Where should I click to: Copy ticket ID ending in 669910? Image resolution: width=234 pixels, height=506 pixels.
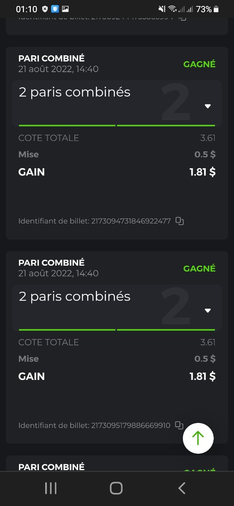180,425
